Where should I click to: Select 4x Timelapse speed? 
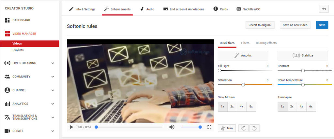(x=301, y=106)
